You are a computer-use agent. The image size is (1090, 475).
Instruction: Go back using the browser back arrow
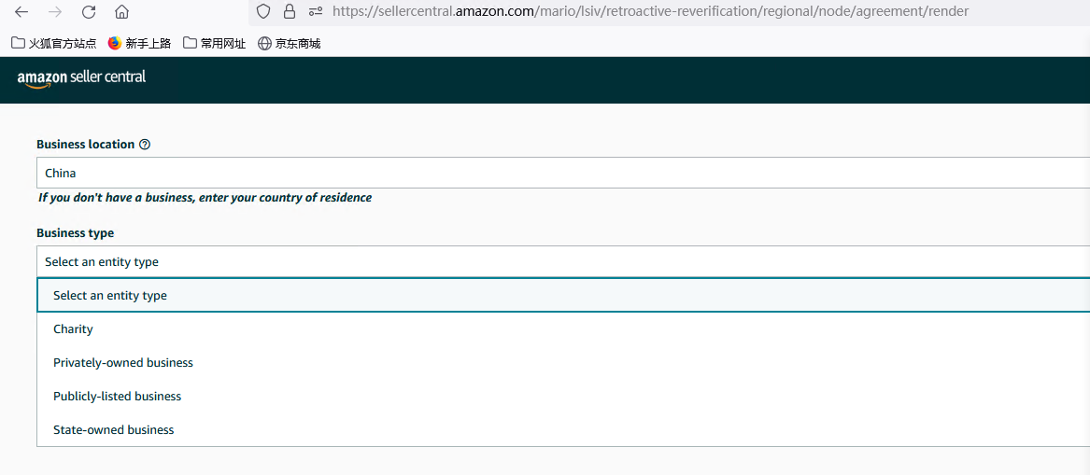21,12
